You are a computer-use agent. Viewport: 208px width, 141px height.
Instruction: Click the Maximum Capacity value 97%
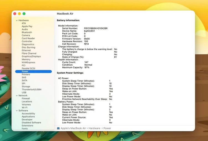(87, 67)
